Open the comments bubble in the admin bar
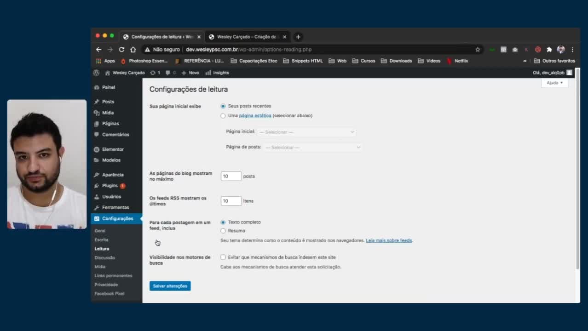This screenshot has width=588, height=331. pos(170,73)
